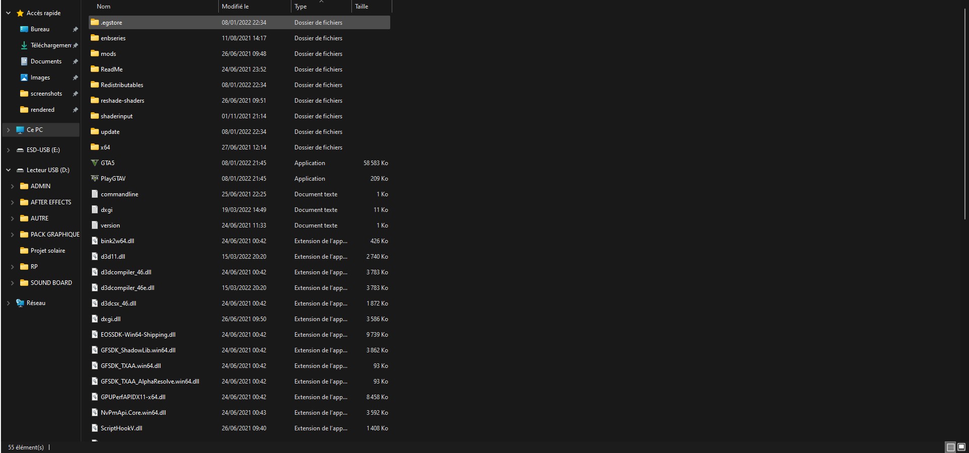Screen dimensions: 969x453
Task: Switch to large icons view layout
Action: coord(961,447)
